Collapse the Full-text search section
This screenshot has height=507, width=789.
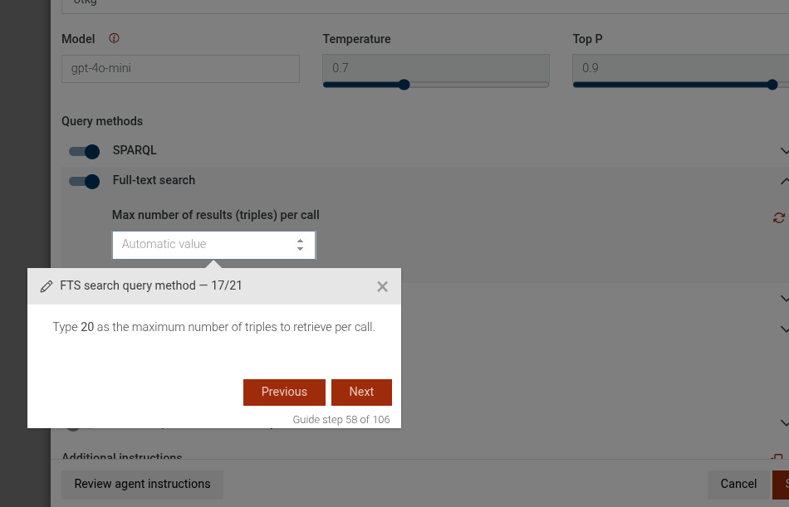click(784, 181)
